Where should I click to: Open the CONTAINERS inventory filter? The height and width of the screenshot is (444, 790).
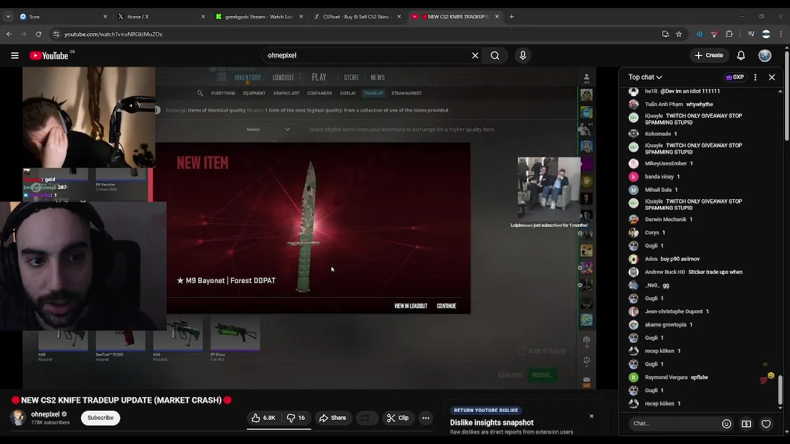tap(320, 93)
